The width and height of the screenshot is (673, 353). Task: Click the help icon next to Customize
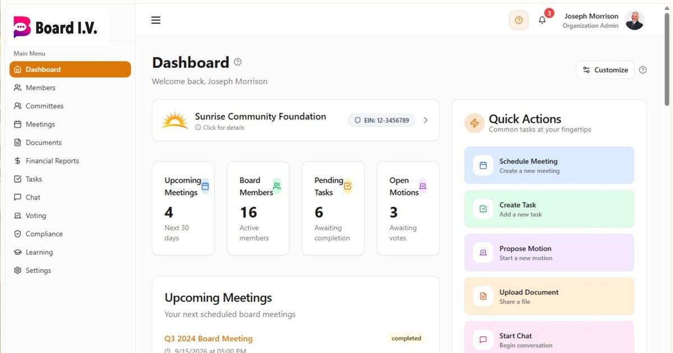tap(643, 70)
